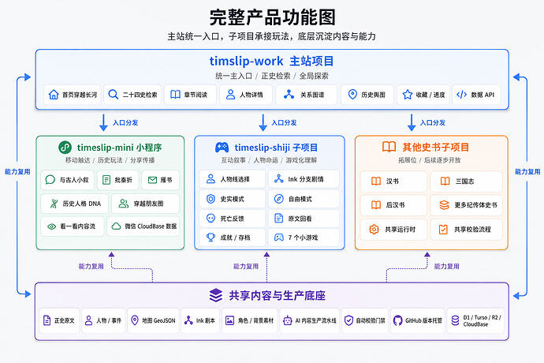Viewport: 544px width, 363px height.
Task: Click the 统一主入口 / 正史检索 / 全局探索 subtitle
Action: [272, 76]
